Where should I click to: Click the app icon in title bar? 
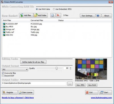[x=2, y=2]
